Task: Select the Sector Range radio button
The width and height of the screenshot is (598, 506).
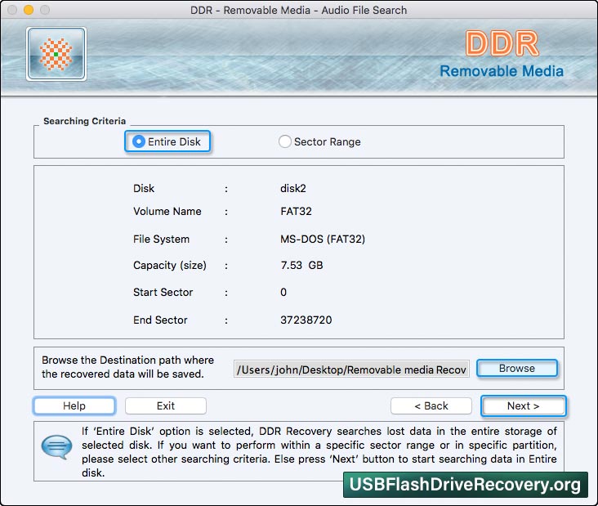Action: pos(284,141)
